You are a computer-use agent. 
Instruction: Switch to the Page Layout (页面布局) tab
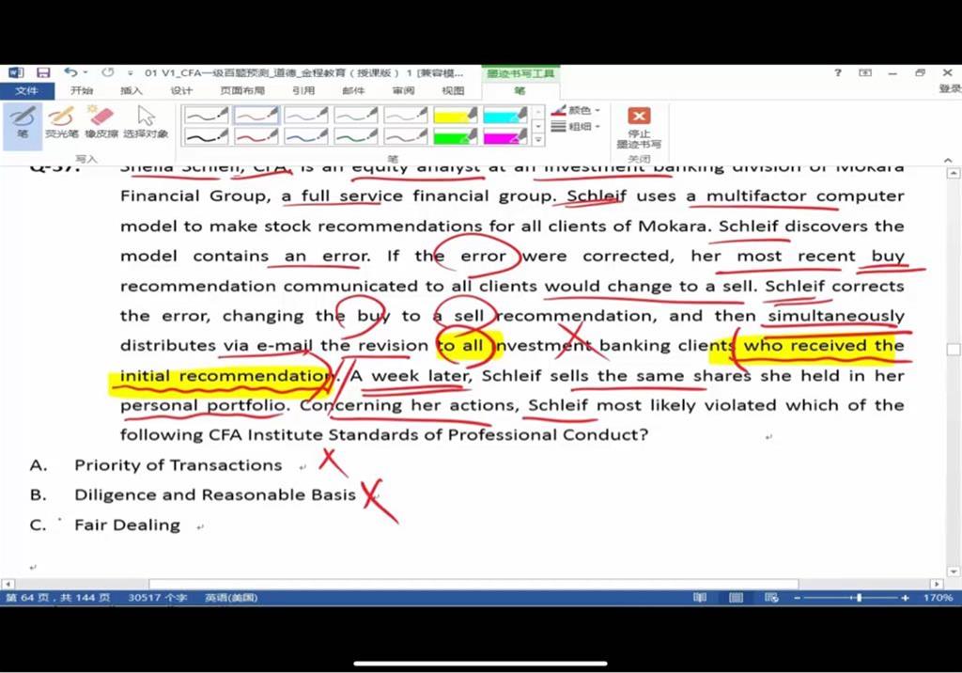tap(242, 91)
